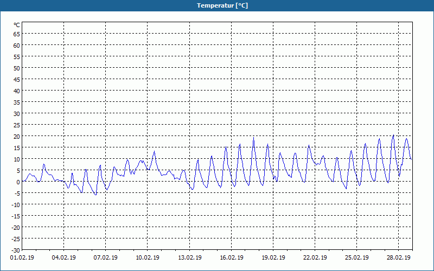
Task: Select date label 28.02.19
Action: 399,258
